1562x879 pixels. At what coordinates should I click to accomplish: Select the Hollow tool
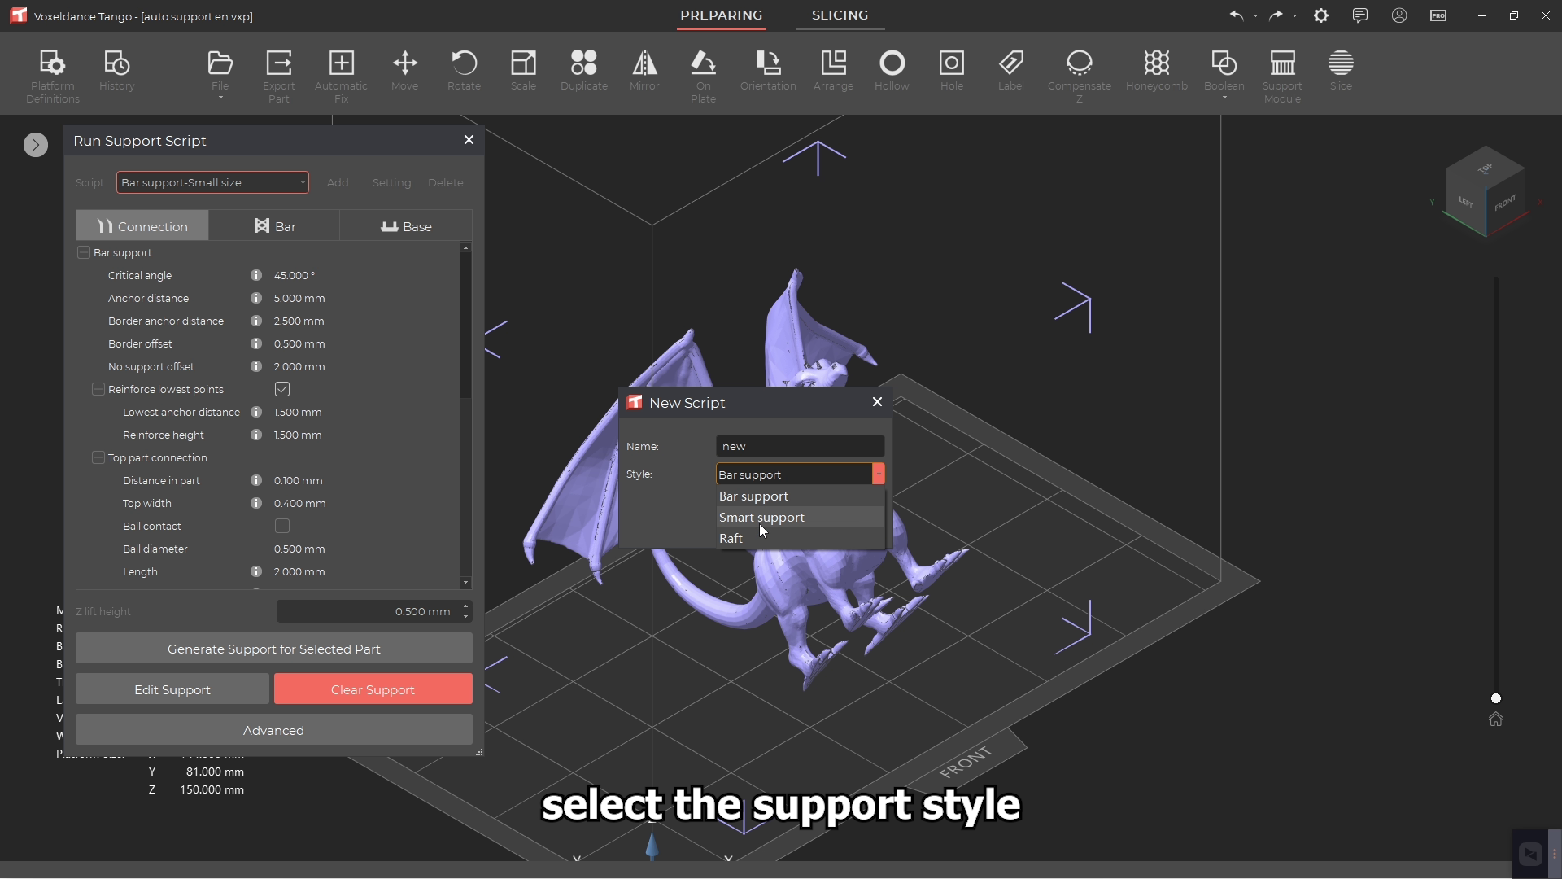coord(892,70)
